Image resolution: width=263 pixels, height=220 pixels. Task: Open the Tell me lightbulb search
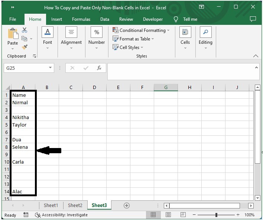pyautogui.click(x=176, y=19)
